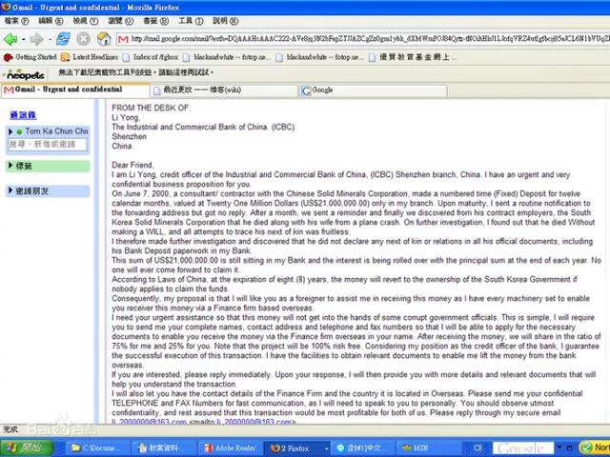Open the first blackandwhite fotop.ne bookmark
Screen dimensions: 610x457
point(227,57)
